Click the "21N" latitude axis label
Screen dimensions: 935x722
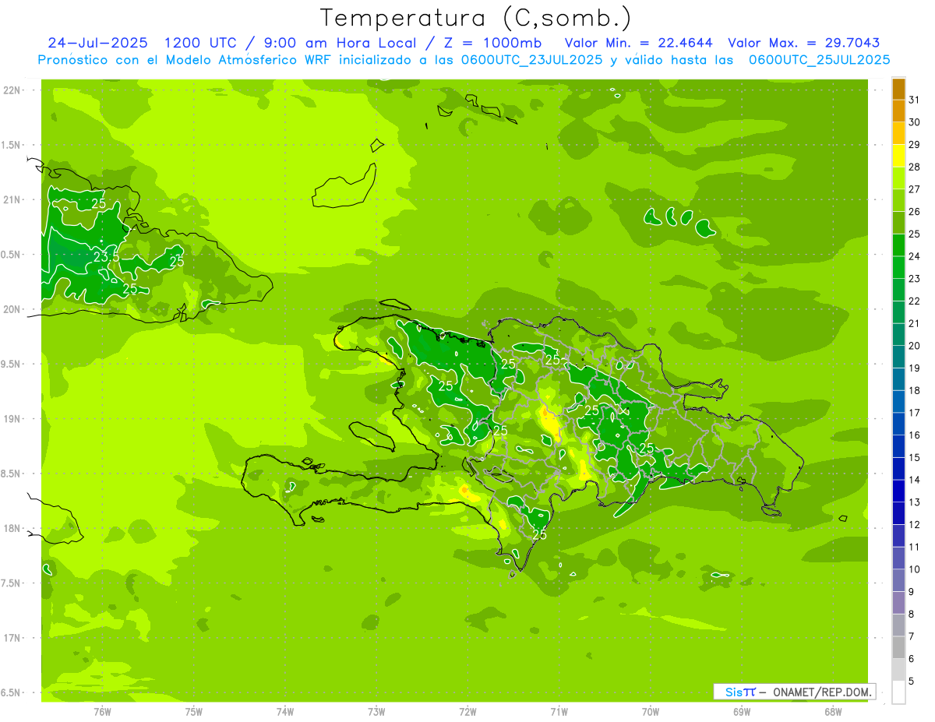click(x=12, y=199)
